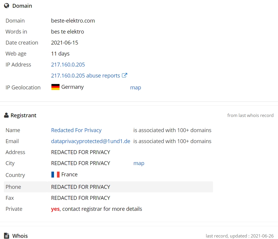This screenshot has height=239, width=278.
Task: Select the Phone row REDACTED FOR PRIVACY text
Action: [80, 187]
